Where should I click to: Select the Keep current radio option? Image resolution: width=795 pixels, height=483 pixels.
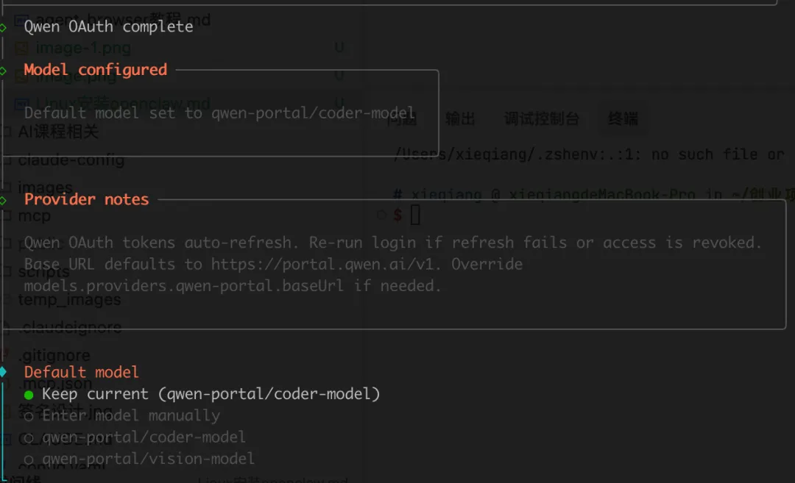coord(29,395)
